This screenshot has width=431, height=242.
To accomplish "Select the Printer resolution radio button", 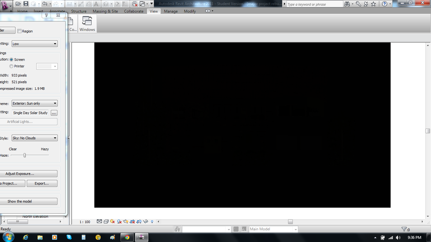I will coord(12,66).
